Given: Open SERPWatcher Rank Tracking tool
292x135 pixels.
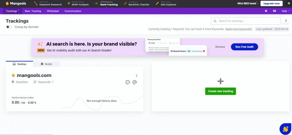Looking at the screenshot, I should [x=106, y=3].
